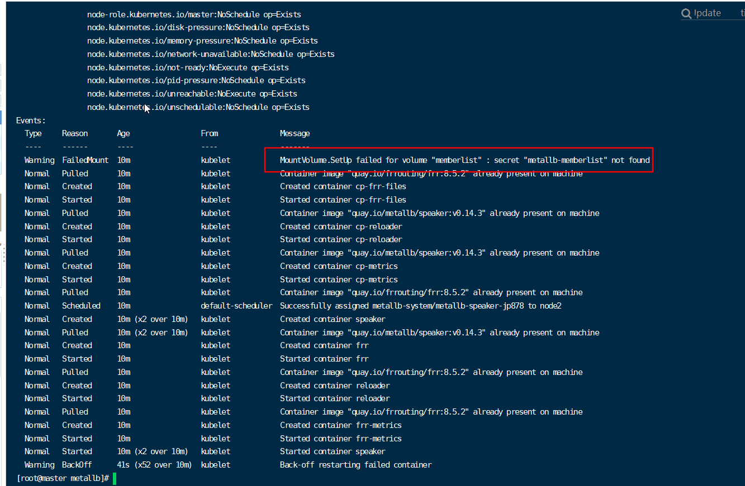Click the Created container cp-metrics message
Screen dimensions: 745x486
pos(339,266)
